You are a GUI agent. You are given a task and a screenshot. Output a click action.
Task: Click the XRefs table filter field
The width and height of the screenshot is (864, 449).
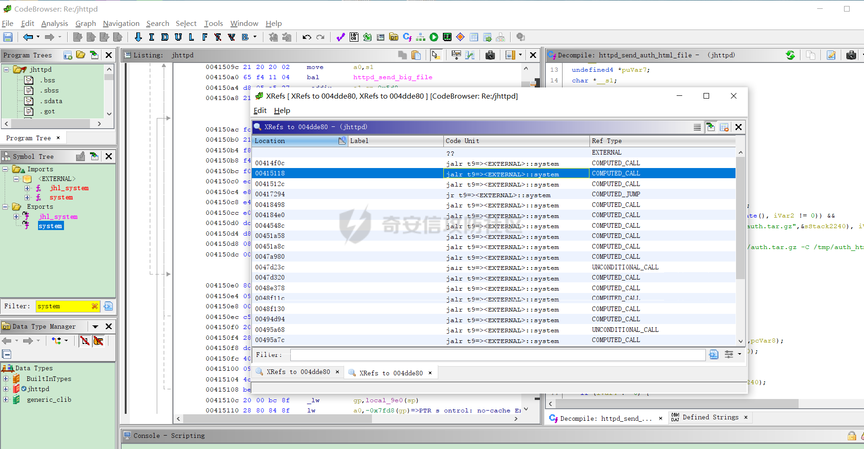click(x=498, y=355)
